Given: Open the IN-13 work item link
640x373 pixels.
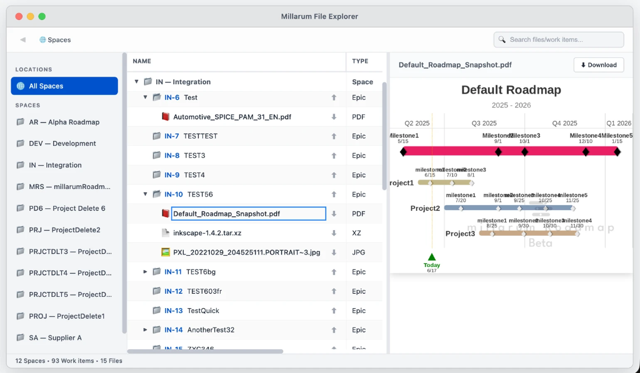Looking at the screenshot, I should coord(174,311).
